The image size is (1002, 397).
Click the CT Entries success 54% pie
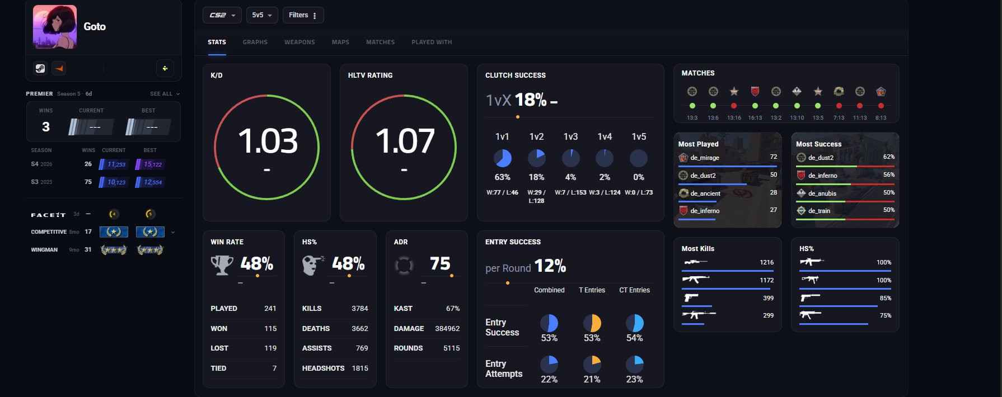634,323
